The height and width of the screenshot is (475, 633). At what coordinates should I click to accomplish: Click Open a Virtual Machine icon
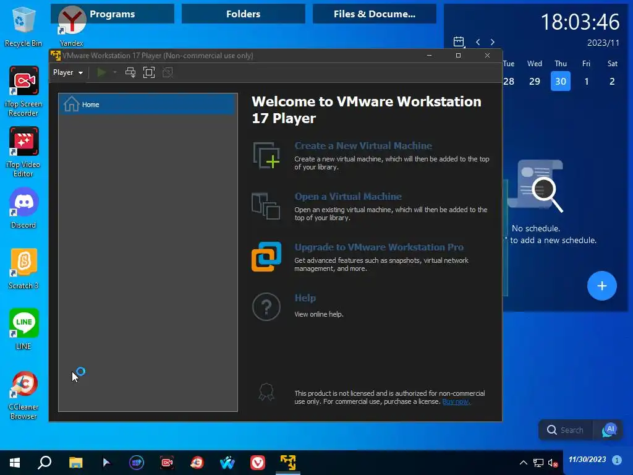pos(266,206)
